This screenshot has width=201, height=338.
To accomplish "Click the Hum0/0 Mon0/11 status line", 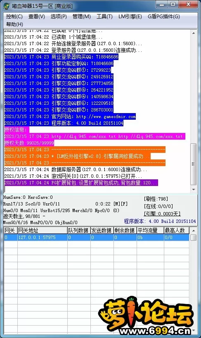I will tap(61, 210).
